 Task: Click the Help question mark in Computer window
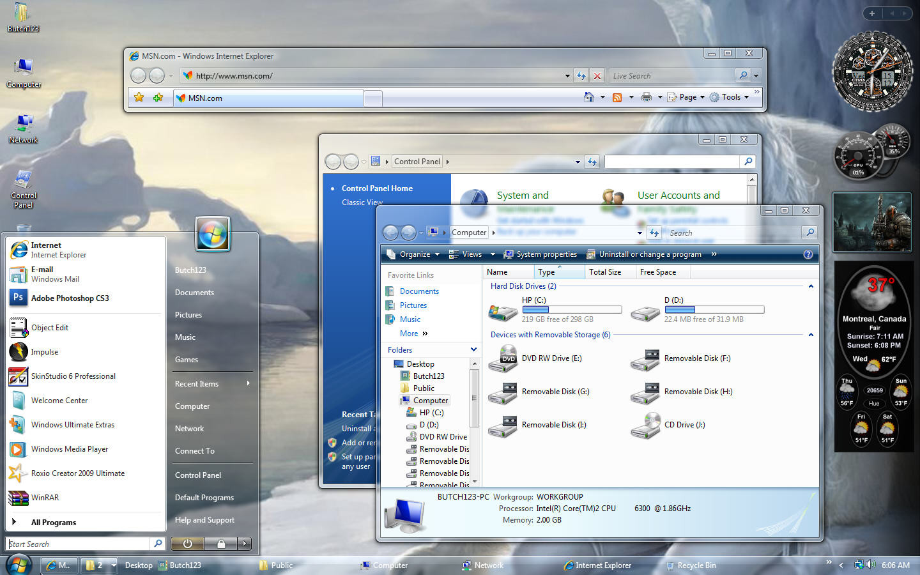808,254
